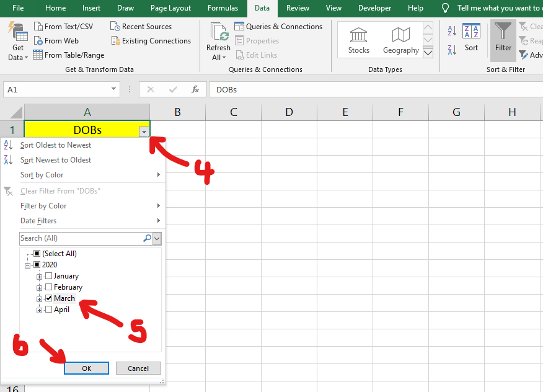Load data From Table/Range

coord(69,55)
